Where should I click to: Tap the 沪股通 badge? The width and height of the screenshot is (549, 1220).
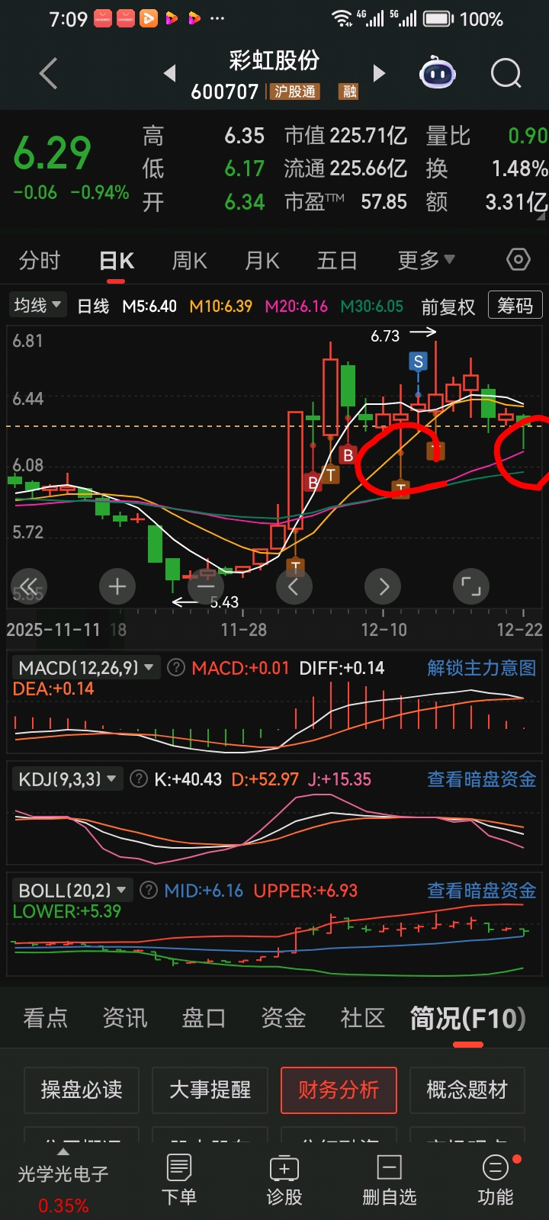tap(295, 92)
